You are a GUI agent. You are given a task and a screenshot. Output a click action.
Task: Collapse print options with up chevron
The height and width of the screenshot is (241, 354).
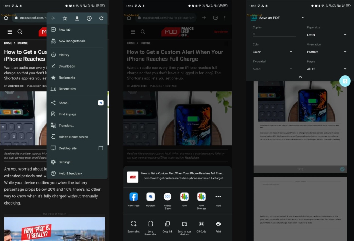pos(300,77)
